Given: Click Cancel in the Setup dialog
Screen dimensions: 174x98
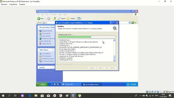Looking at the screenshot, I should (x=112, y=68).
